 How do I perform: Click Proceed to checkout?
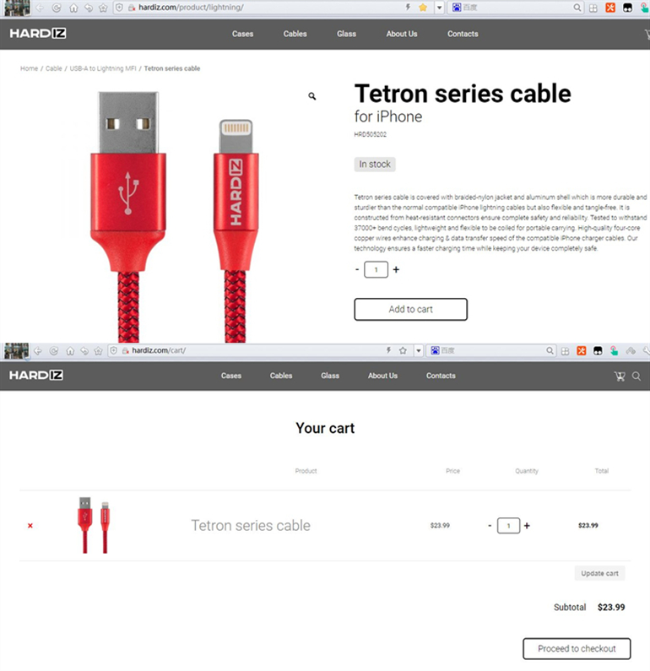577,649
